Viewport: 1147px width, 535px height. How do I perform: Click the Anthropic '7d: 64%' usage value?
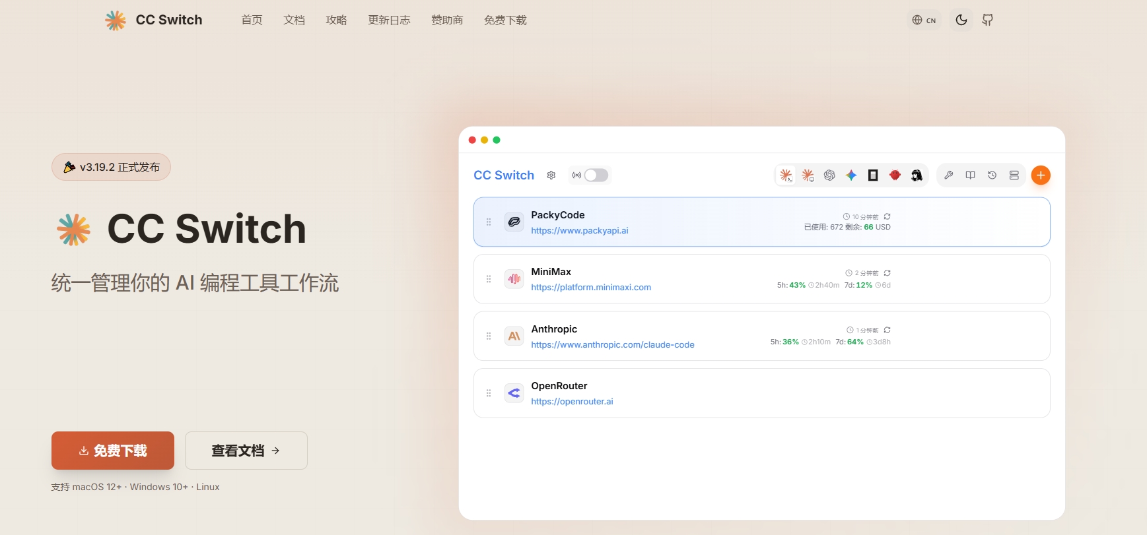click(850, 342)
